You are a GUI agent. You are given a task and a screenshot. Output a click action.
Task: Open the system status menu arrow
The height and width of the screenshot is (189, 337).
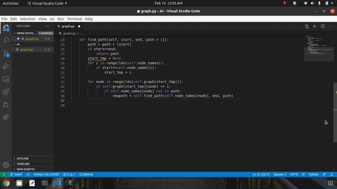tap(332, 3)
